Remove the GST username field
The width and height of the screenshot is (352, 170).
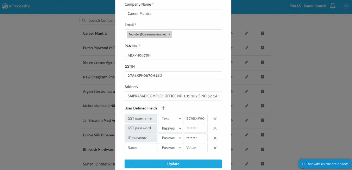[215, 118]
